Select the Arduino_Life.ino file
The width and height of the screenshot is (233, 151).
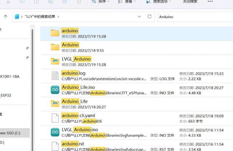[137, 90]
